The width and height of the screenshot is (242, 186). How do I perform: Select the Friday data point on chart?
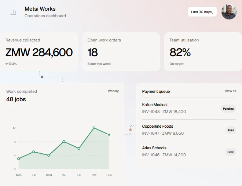(79, 149)
